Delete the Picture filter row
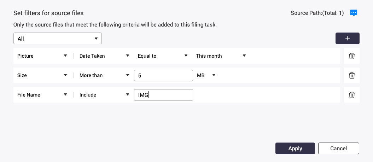The height and width of the screenshot is (162, 373). pyautogui.click(x=352, y=56)
